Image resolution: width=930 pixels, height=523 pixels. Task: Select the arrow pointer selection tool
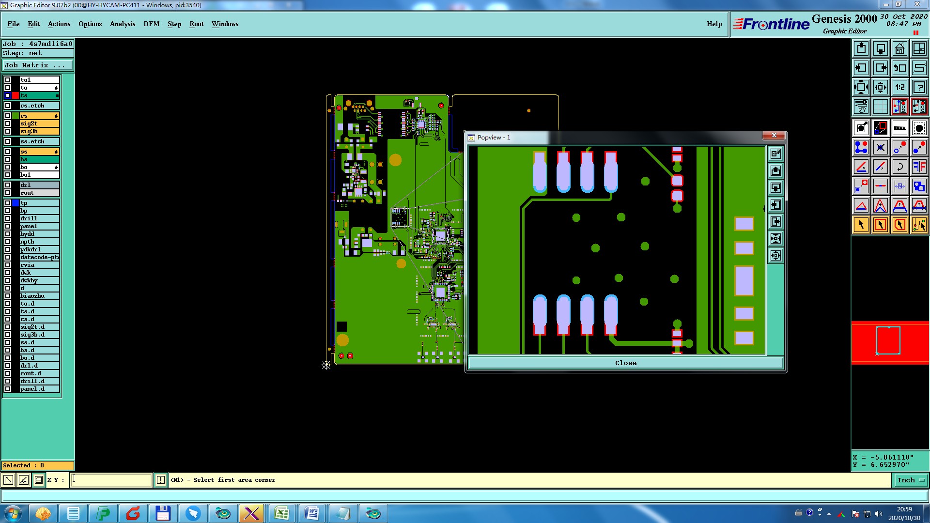861,225
